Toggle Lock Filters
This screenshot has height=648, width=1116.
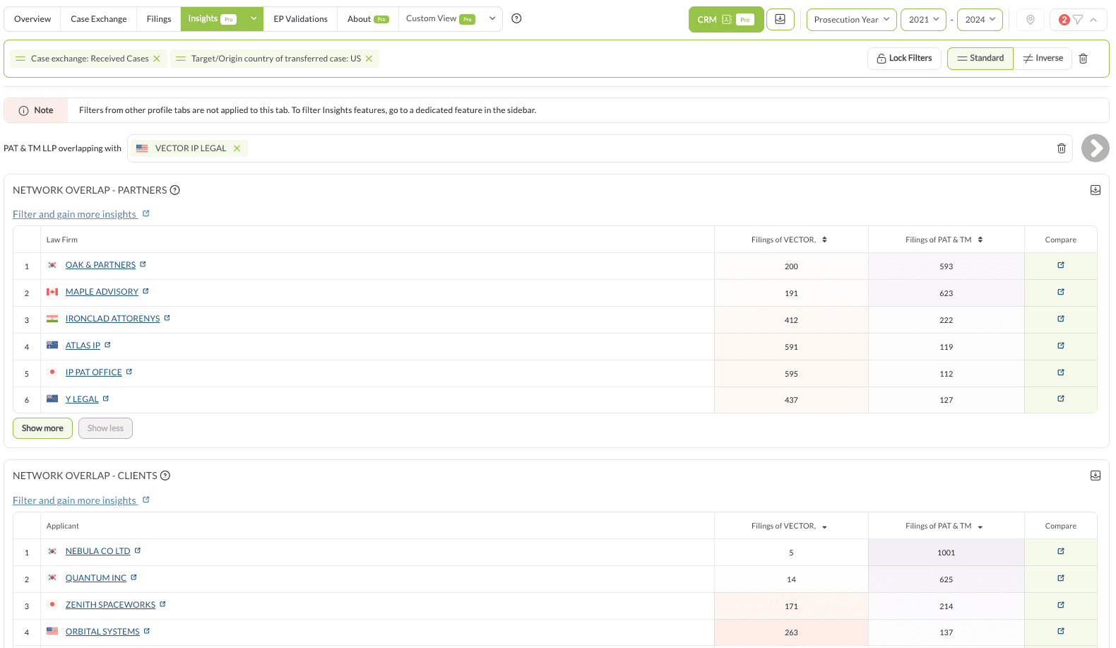[904, 58]
